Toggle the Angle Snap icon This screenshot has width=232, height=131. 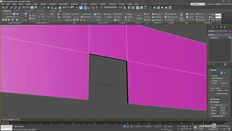pos(89,8)
